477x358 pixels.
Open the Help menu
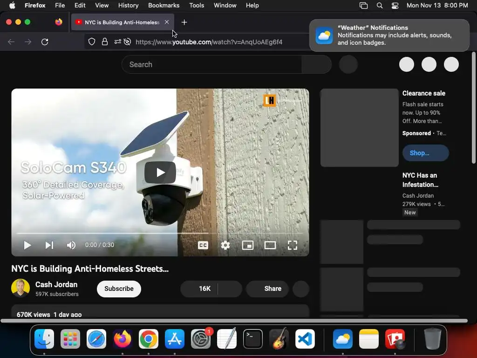252,5
